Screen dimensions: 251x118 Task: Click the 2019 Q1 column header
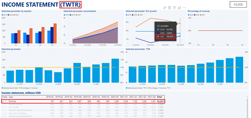coord(50,97)
